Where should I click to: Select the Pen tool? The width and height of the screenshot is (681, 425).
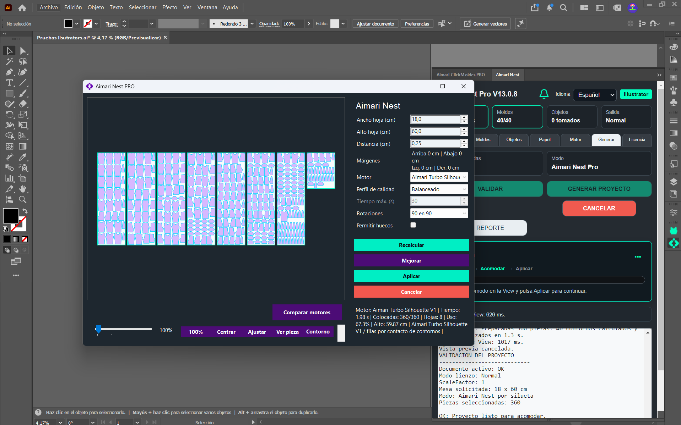click(x=9, y=72)
